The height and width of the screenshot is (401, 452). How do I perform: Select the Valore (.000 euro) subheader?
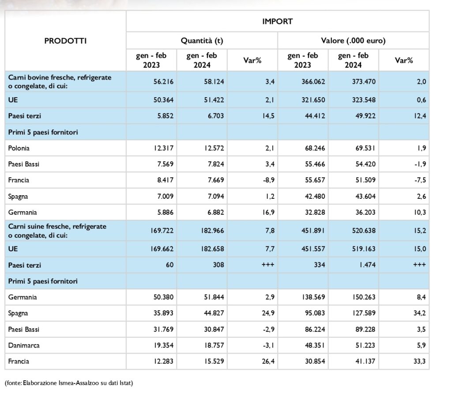tap(353, 41)
